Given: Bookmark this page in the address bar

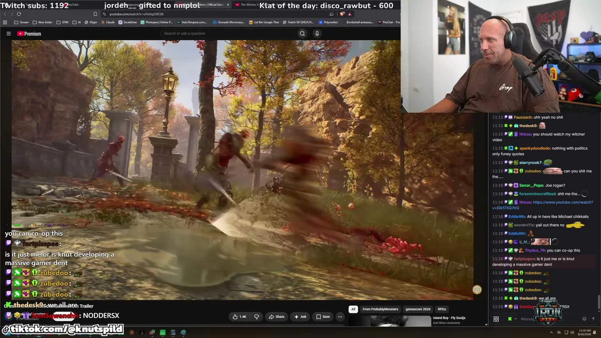Looking at the screenshot, I should click(95, 14).
